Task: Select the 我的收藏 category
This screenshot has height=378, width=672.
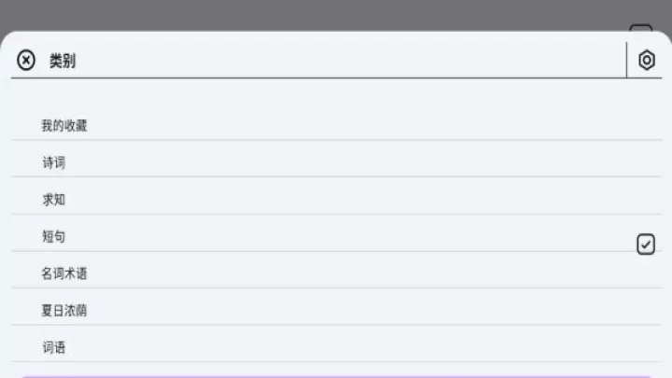Action: click(64, 125)
